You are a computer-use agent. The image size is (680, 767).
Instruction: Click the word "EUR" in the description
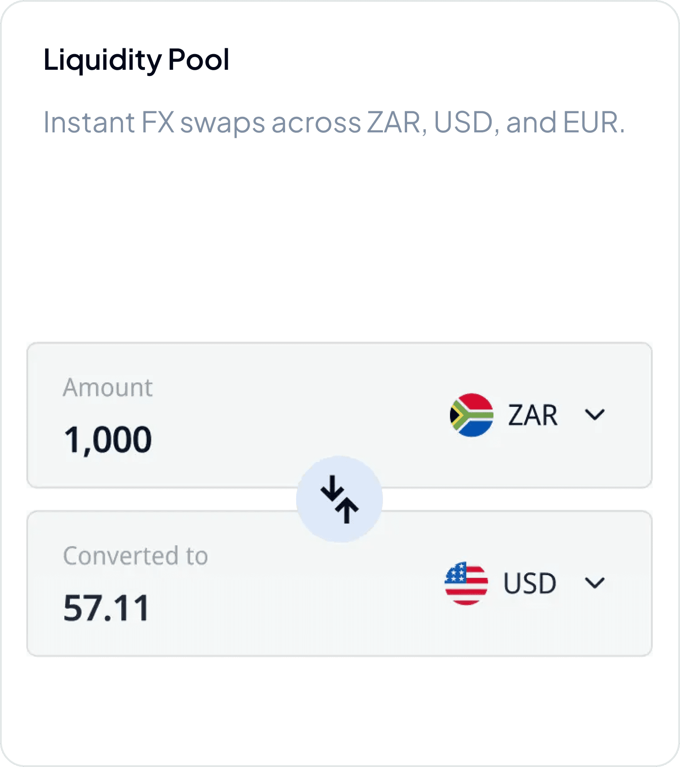591,122
